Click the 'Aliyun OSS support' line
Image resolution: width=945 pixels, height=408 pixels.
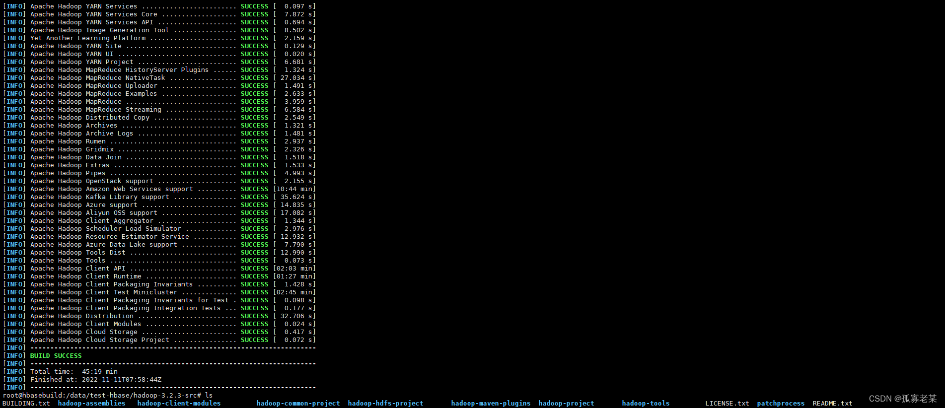tap(159, 213)
